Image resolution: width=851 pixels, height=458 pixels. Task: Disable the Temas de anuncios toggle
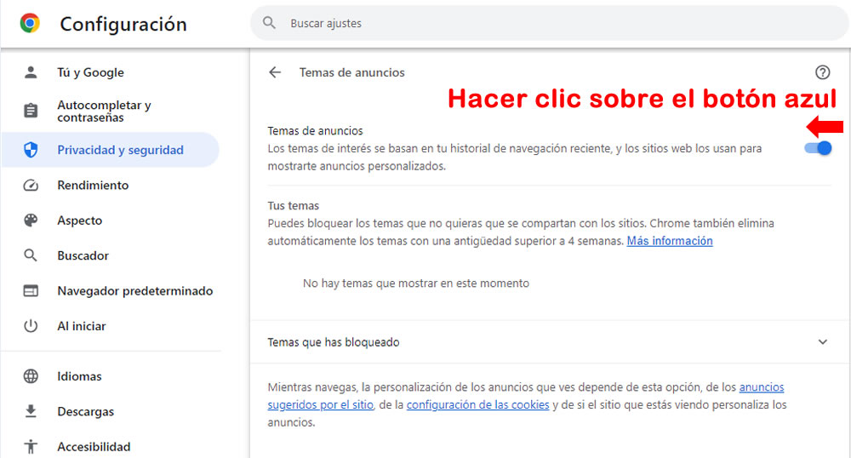point(818,148)
